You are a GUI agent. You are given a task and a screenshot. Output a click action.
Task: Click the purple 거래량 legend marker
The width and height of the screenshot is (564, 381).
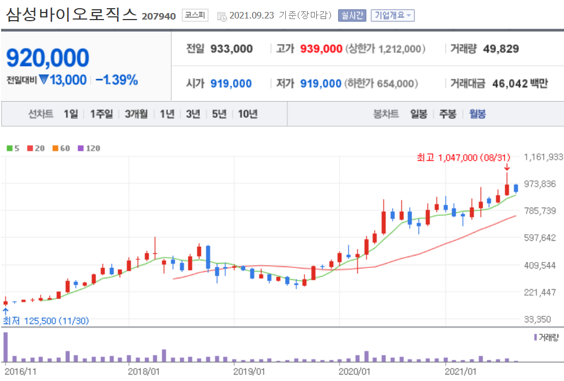536,338
